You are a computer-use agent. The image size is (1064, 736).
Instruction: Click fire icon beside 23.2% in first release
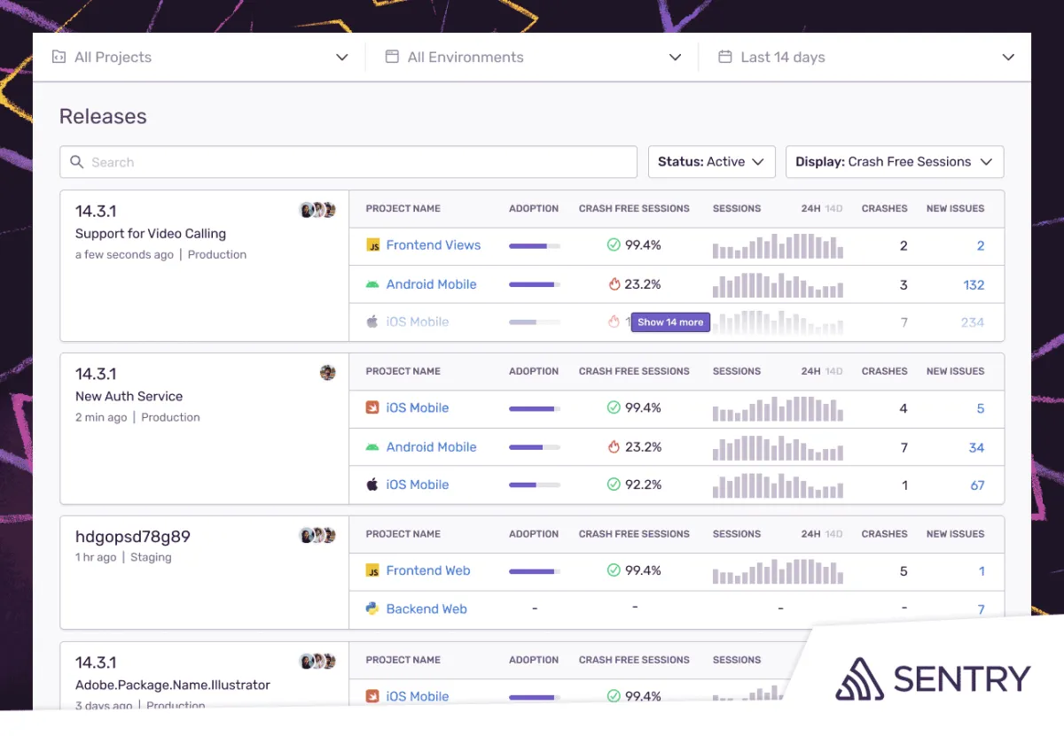point(614,284)
